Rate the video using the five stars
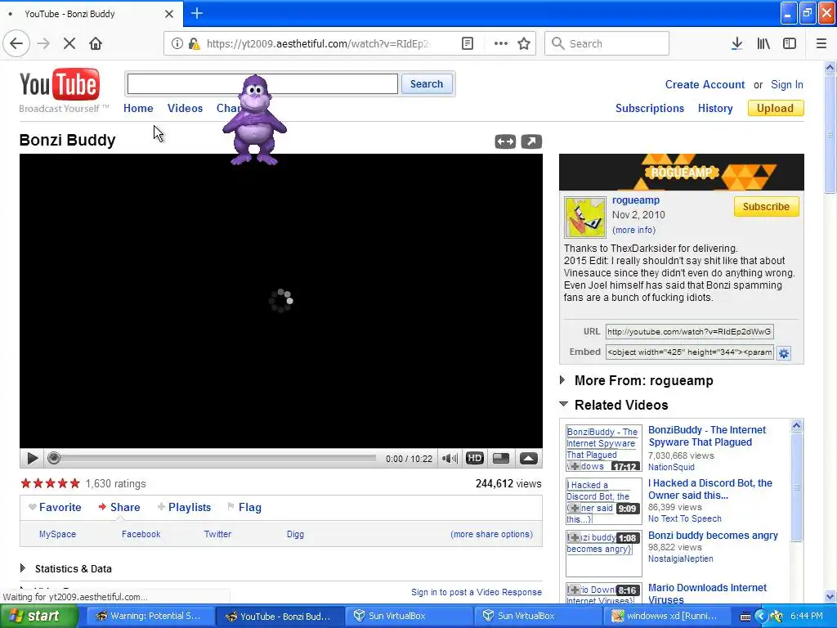Viewport: 837px width, 628px height. (x=50, y=484)
